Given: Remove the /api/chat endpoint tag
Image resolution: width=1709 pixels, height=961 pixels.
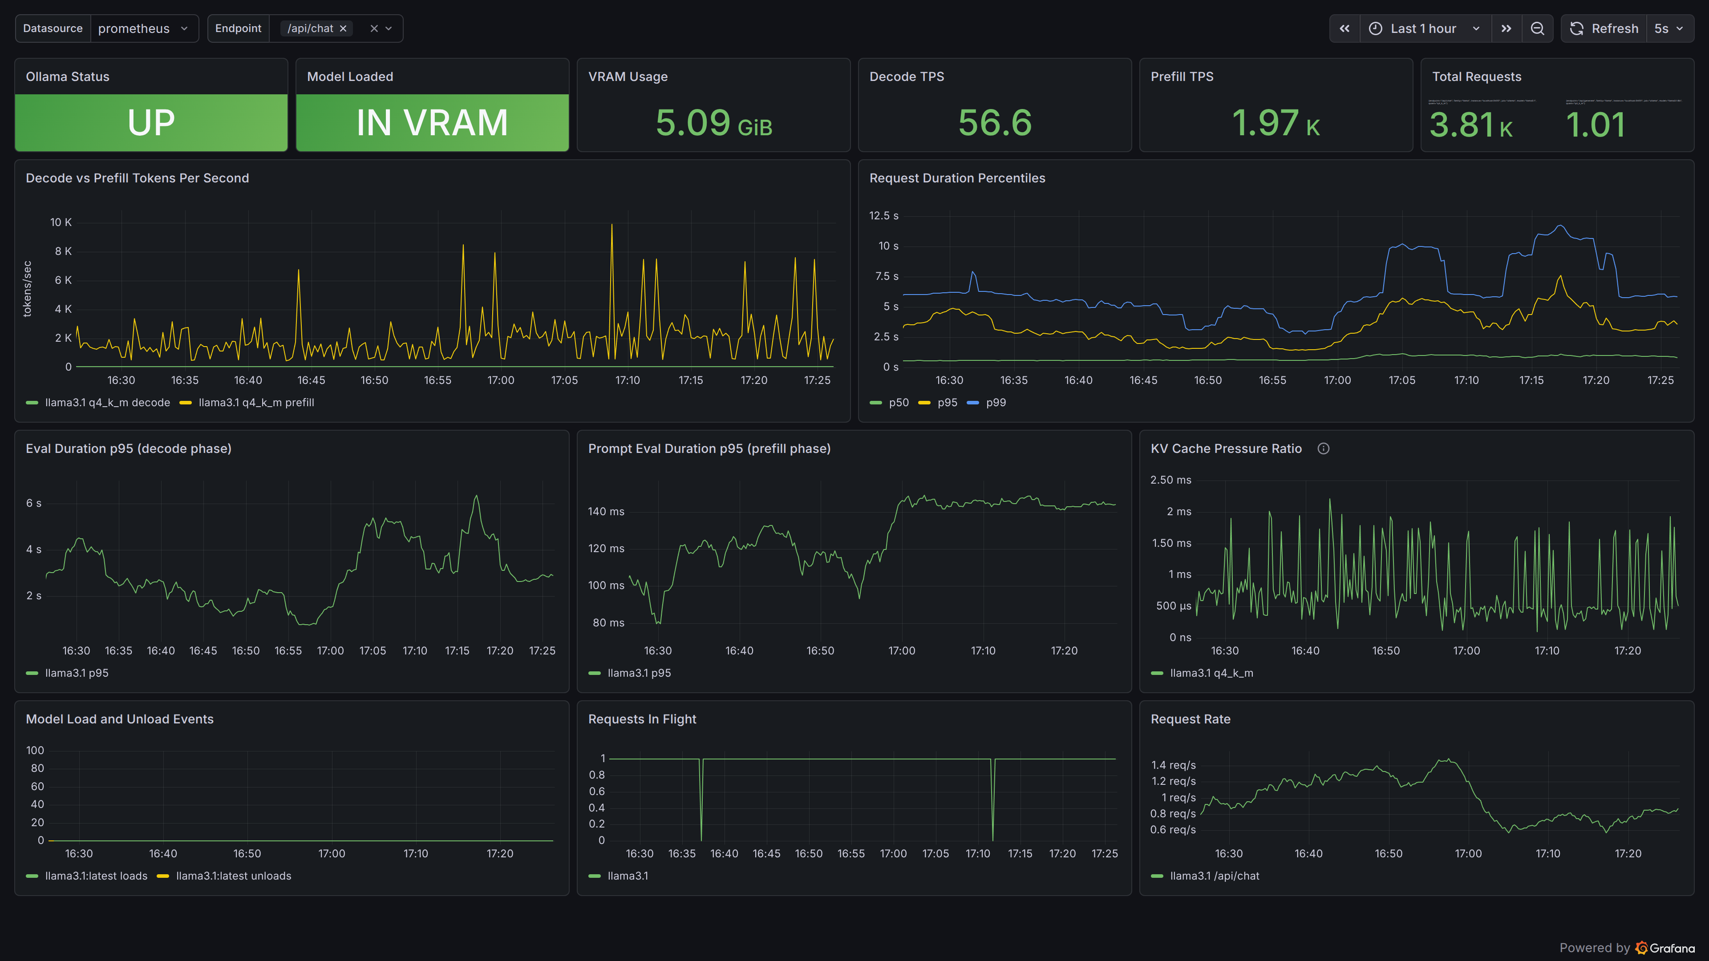Looking at the screenshot, I should coord(343,28).
